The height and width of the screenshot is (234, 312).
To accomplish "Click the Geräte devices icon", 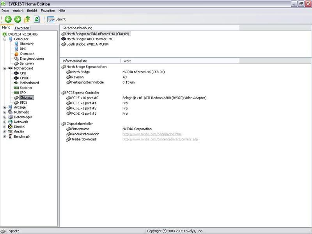I will coord(11,131).
